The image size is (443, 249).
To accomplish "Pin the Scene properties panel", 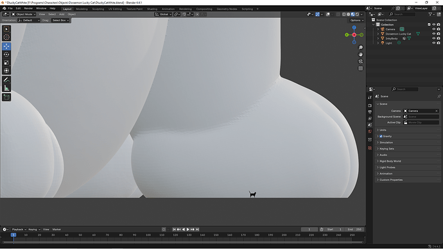I will click(x=439, y=96).
